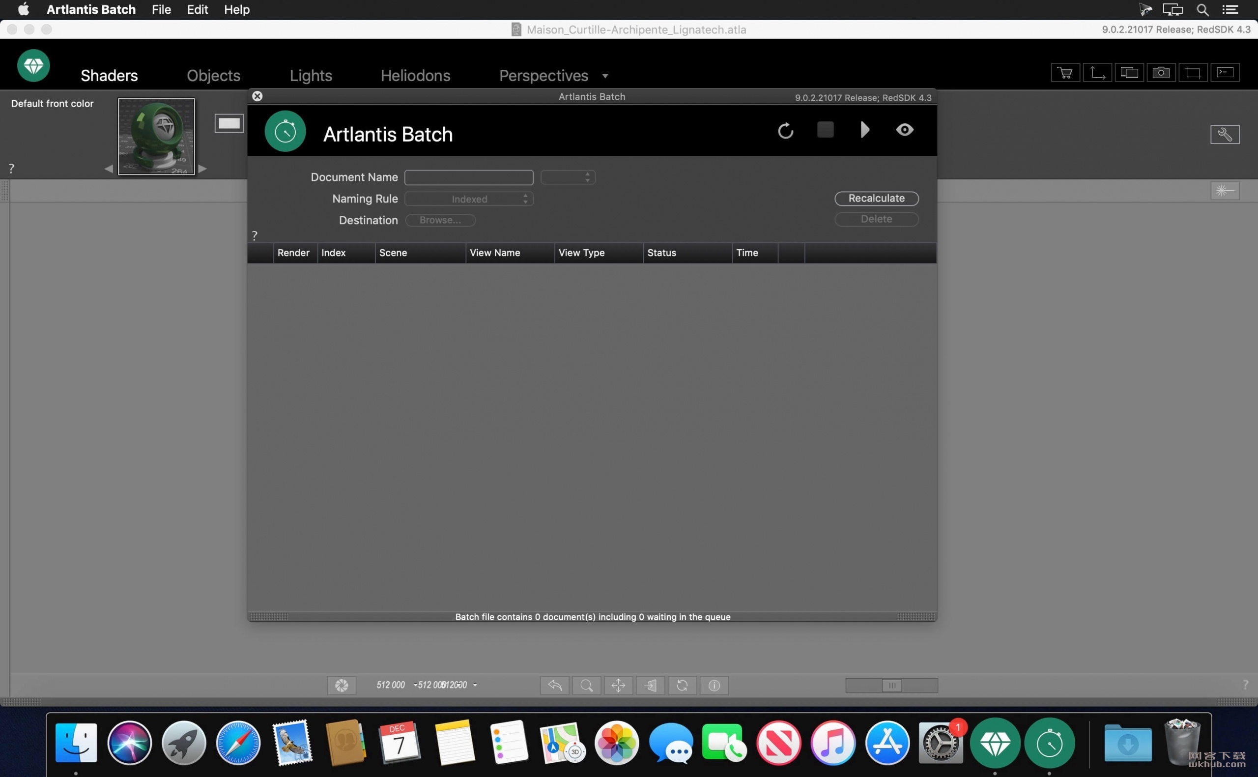Click the refresh circular arrow in Batch header
This screenshot has width=1258, height=777.
[x=785, y=131]
